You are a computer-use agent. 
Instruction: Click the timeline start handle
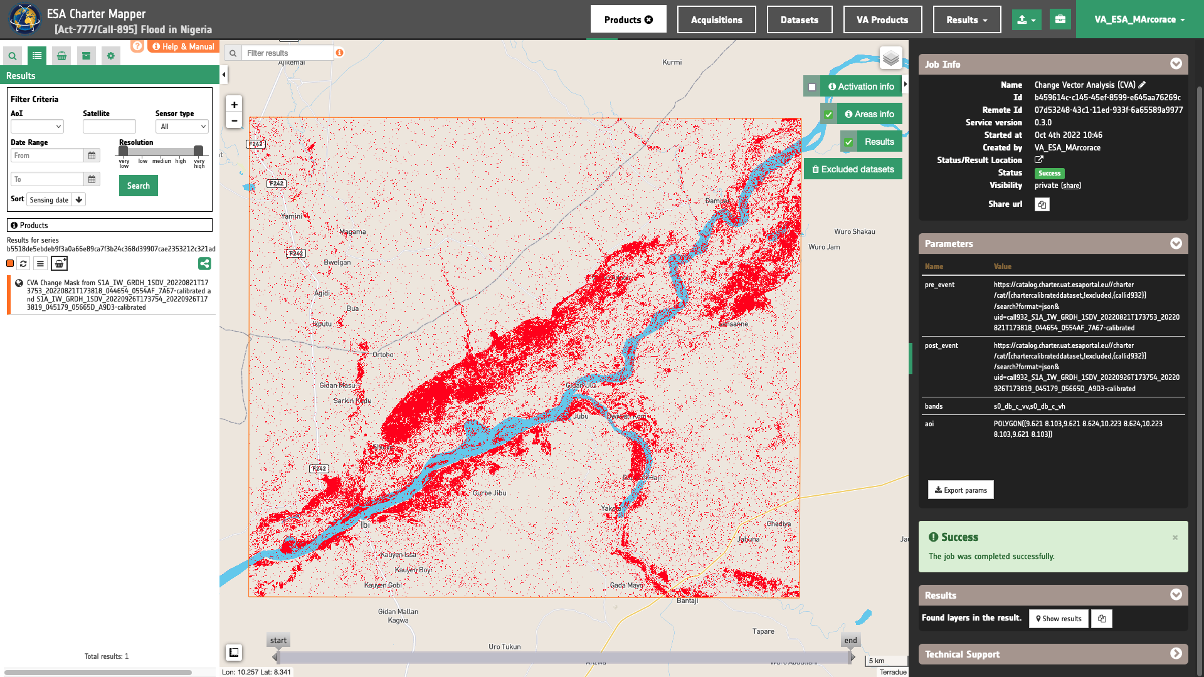276,657
